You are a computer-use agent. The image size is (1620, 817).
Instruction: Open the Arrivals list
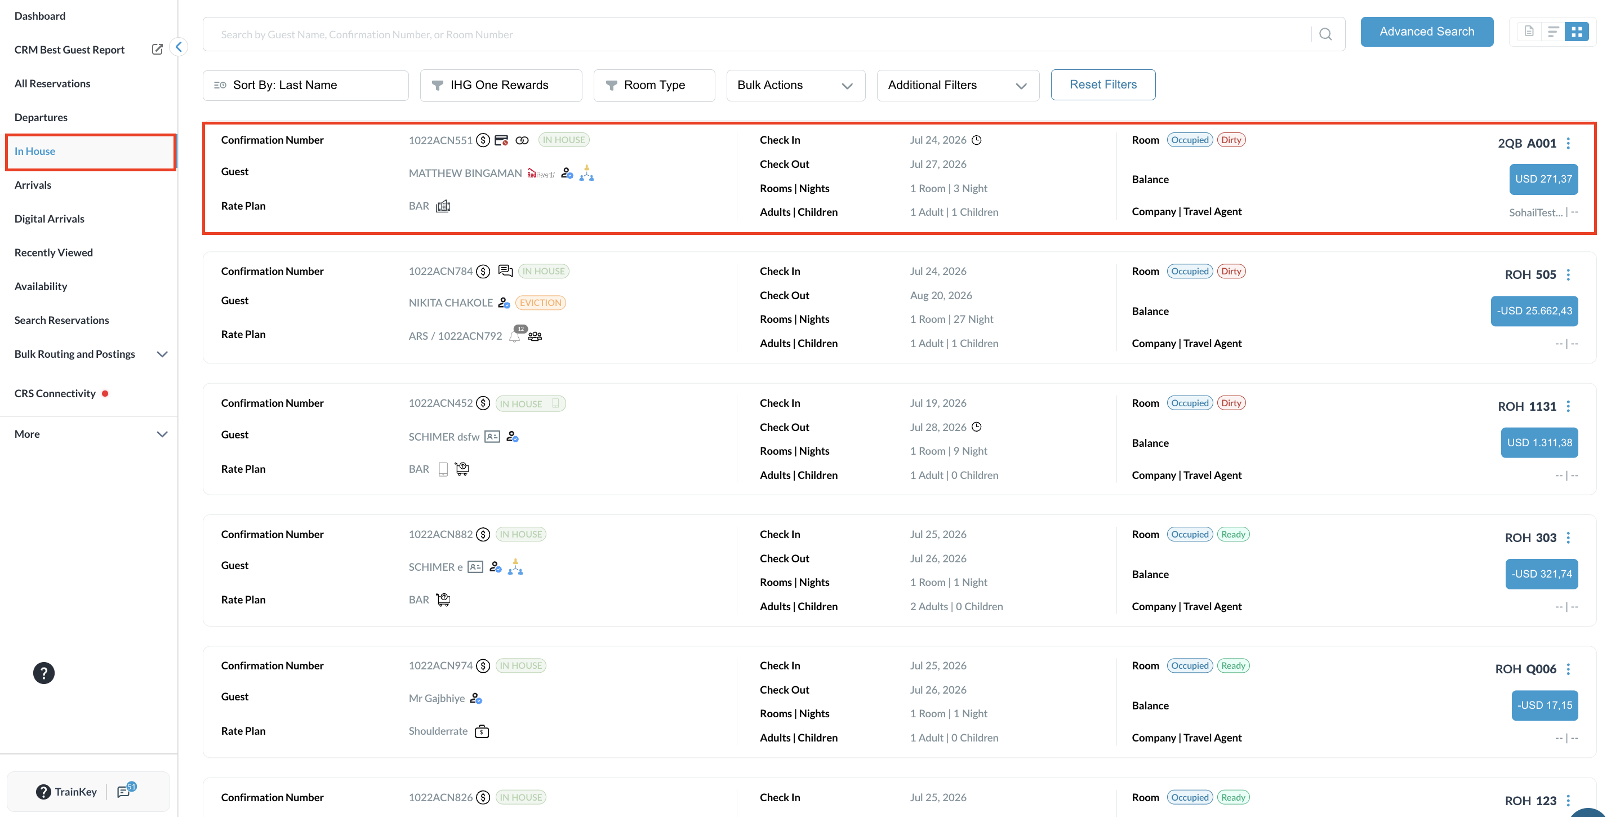click(x=33, y=185)
